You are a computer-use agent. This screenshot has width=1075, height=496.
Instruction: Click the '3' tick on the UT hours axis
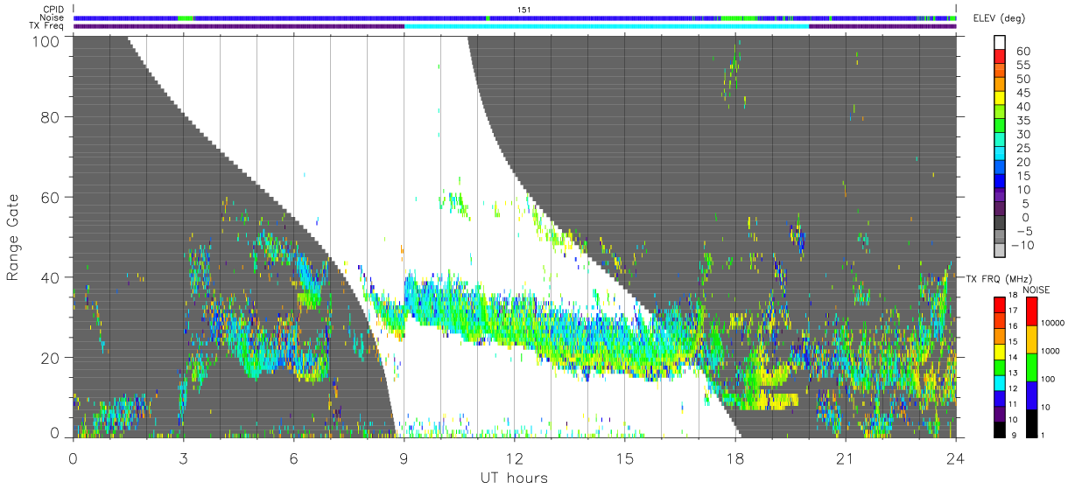click(x=183, y=458)
